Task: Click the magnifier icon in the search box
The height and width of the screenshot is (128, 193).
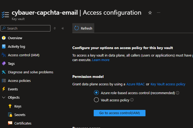Action: (4, 28)
